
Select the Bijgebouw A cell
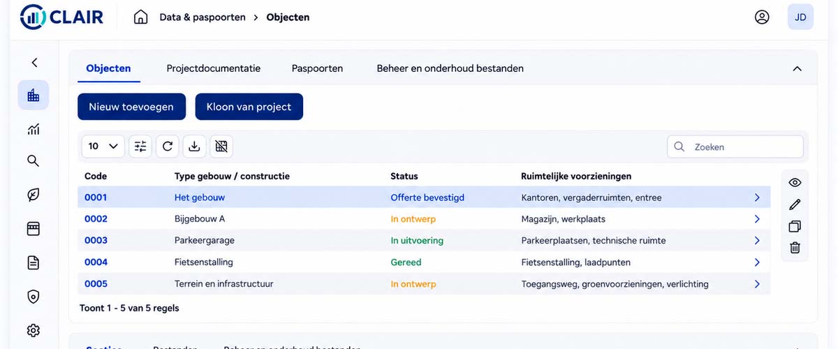200,219
